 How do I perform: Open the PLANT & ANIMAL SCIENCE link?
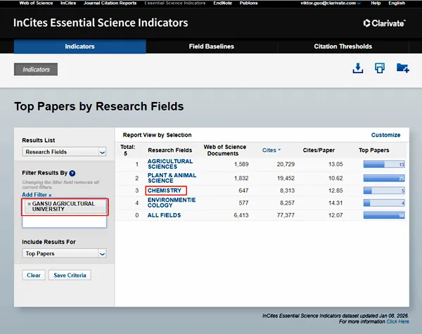(x=172, y=178)
